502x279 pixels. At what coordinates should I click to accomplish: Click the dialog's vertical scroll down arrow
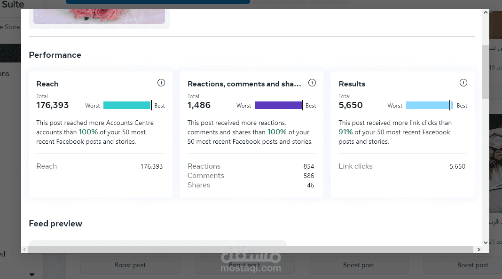pos(486,242)
